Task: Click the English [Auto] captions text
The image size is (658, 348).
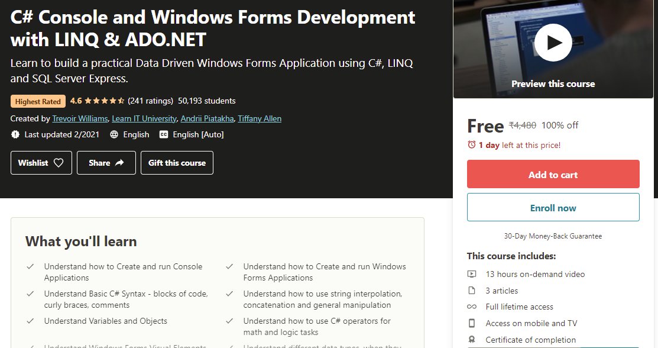Action: [x=198, y=134]
